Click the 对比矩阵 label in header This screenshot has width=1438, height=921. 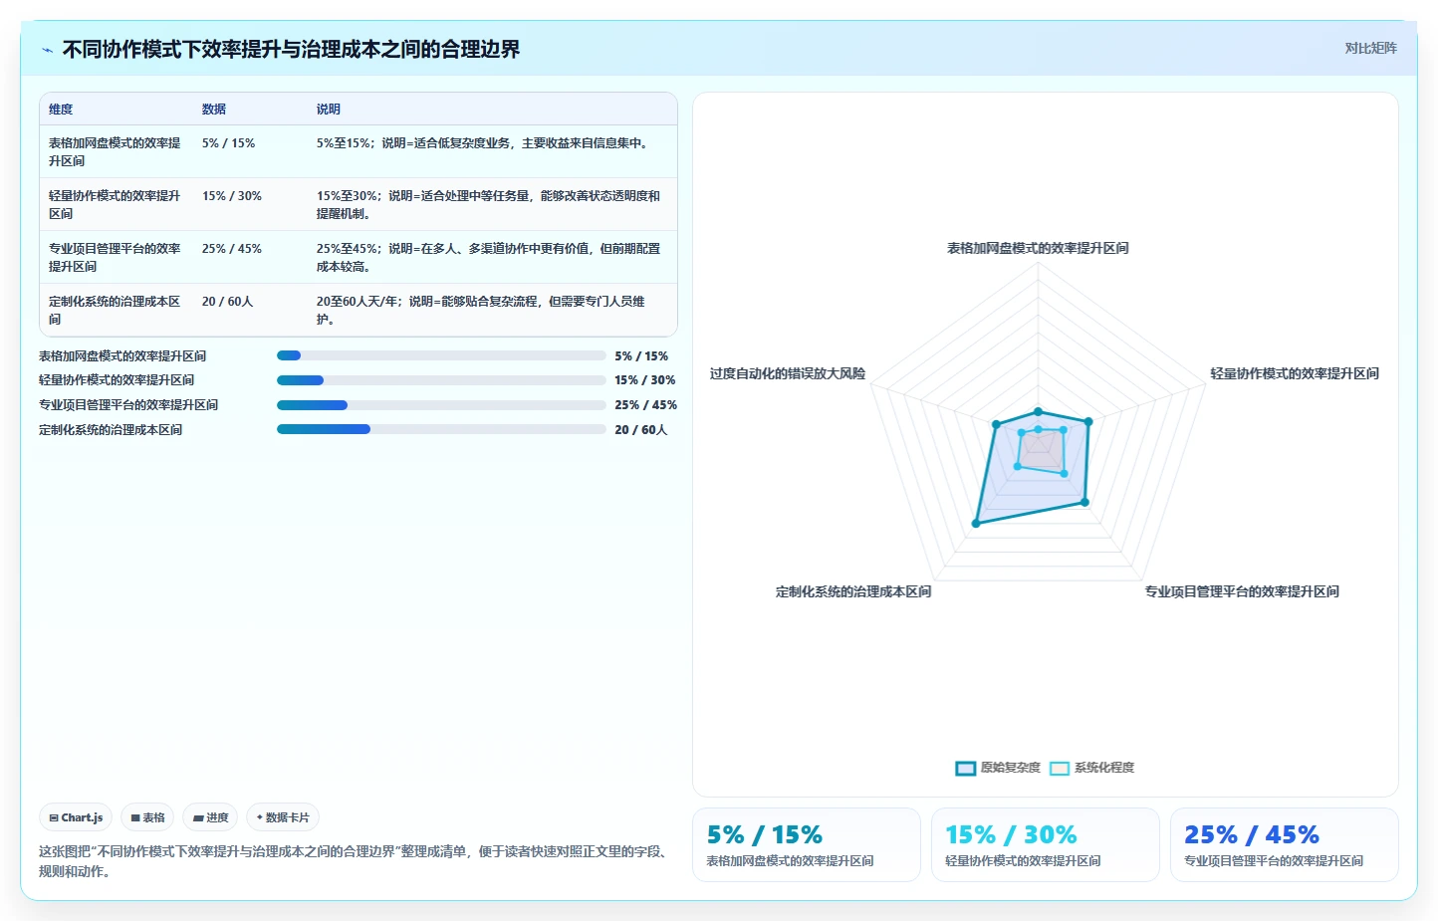click(1370, 48)
